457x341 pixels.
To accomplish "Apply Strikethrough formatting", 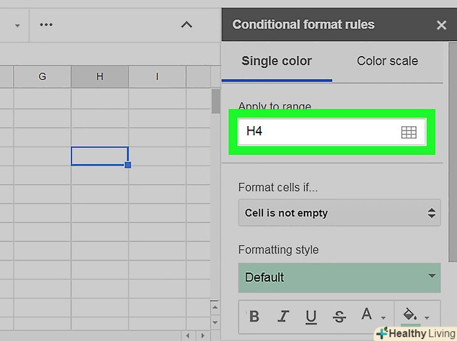I will tap(339, 317).
